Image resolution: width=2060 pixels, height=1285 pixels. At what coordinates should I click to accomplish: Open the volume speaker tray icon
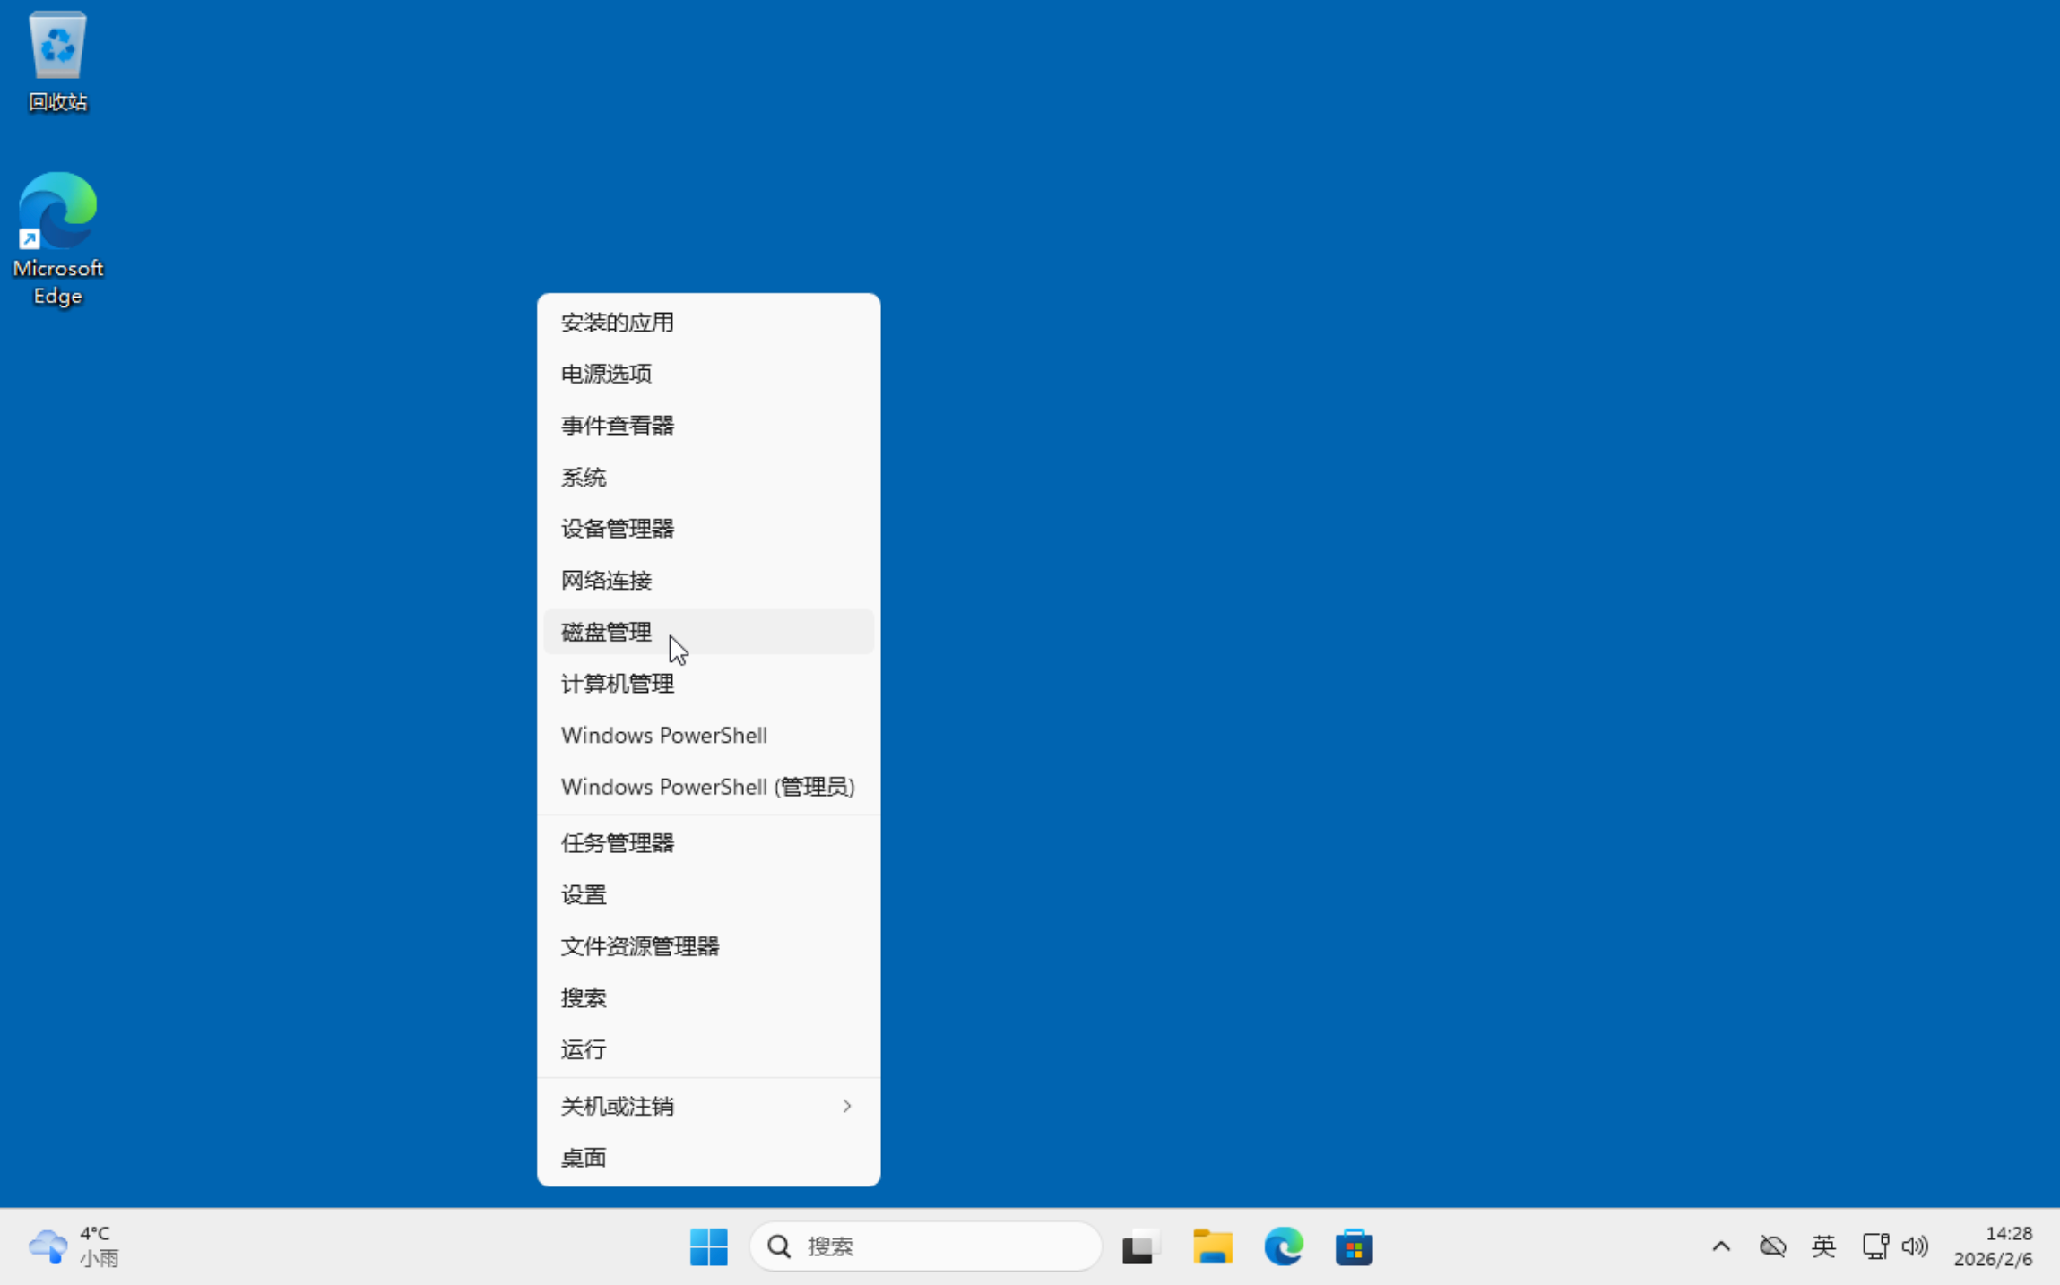pos(1915,1246)
